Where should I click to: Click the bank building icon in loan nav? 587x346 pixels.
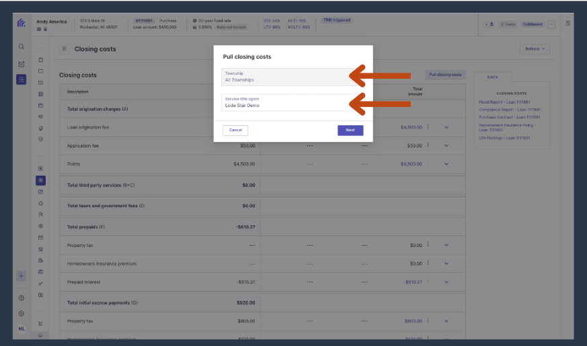tap(41, 249)
